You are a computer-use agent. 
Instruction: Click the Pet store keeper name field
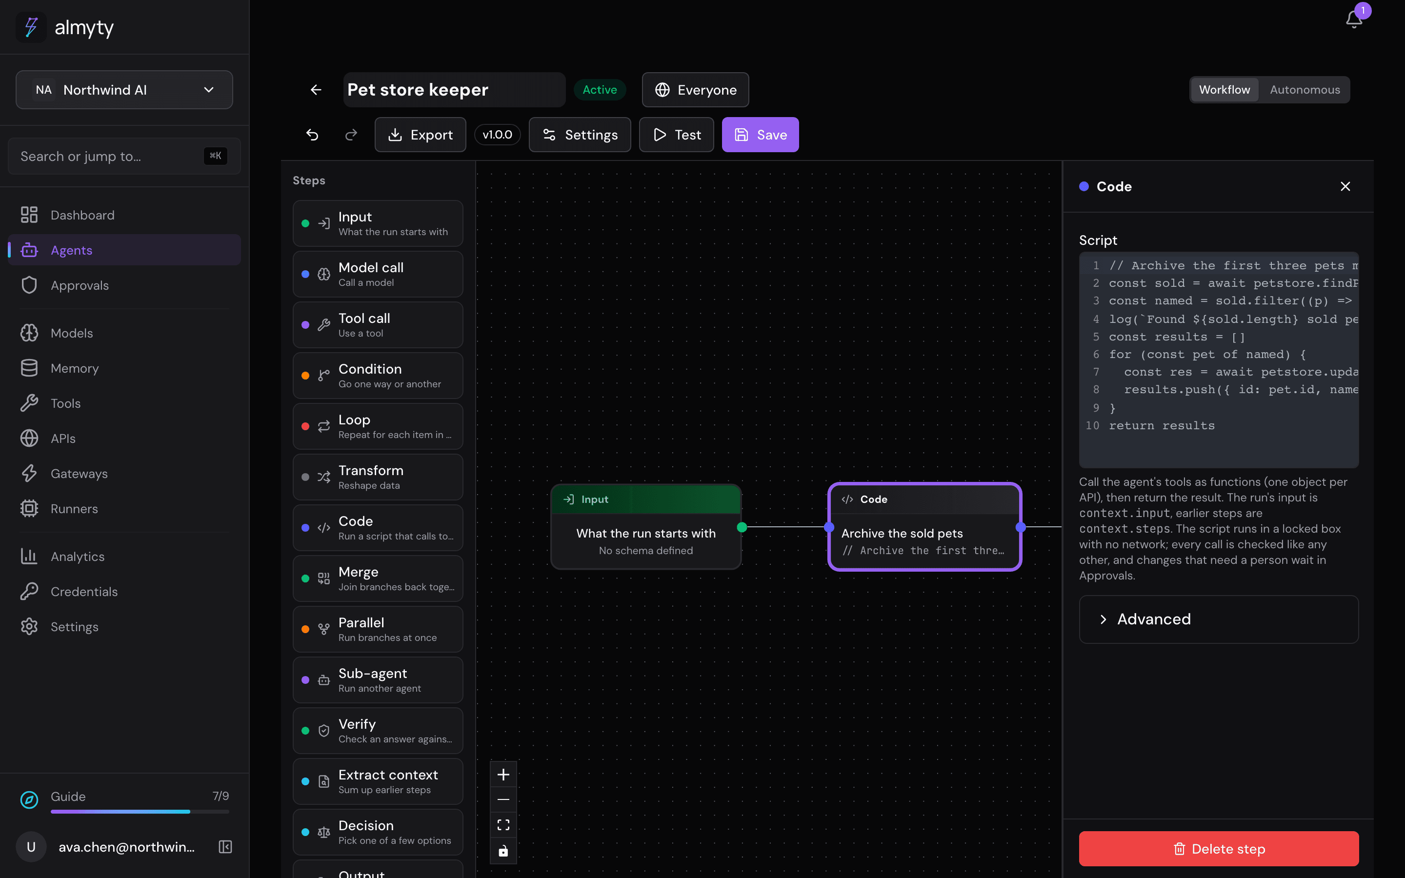point(454,89)
